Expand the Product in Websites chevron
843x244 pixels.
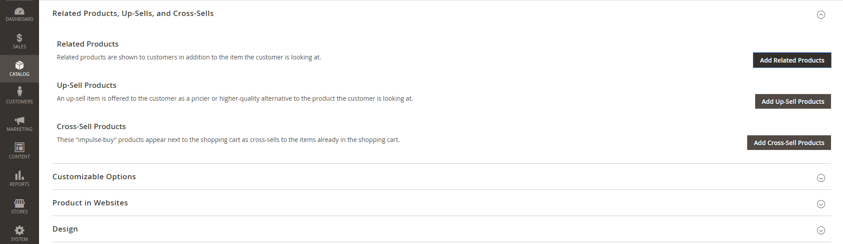(x=821, y=204)
